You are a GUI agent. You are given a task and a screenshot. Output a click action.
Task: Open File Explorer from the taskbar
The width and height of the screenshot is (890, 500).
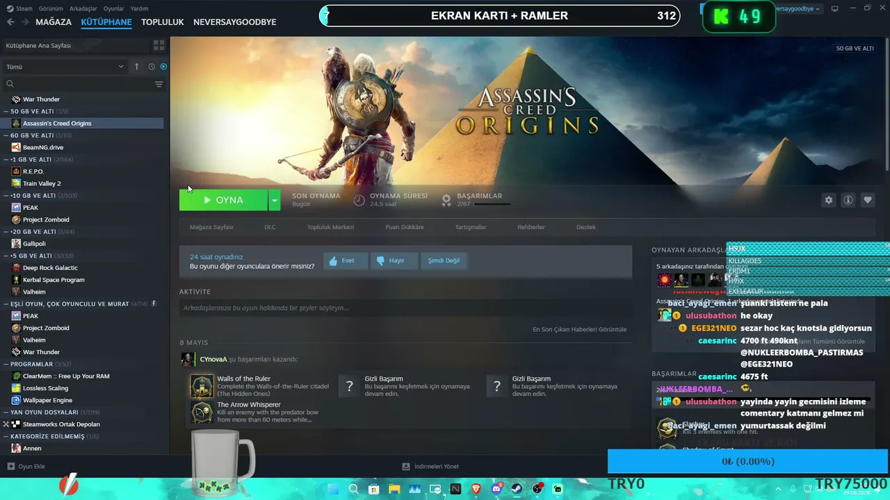(x=394, y=489)
